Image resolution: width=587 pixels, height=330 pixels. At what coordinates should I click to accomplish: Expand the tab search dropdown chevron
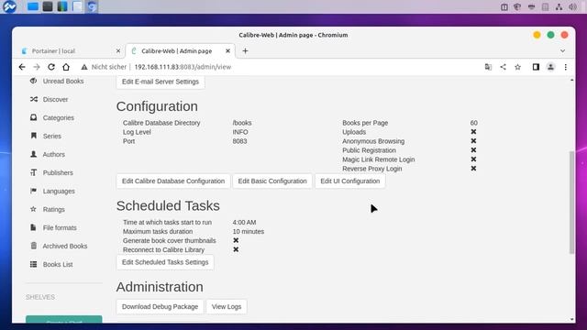point(562,51)
